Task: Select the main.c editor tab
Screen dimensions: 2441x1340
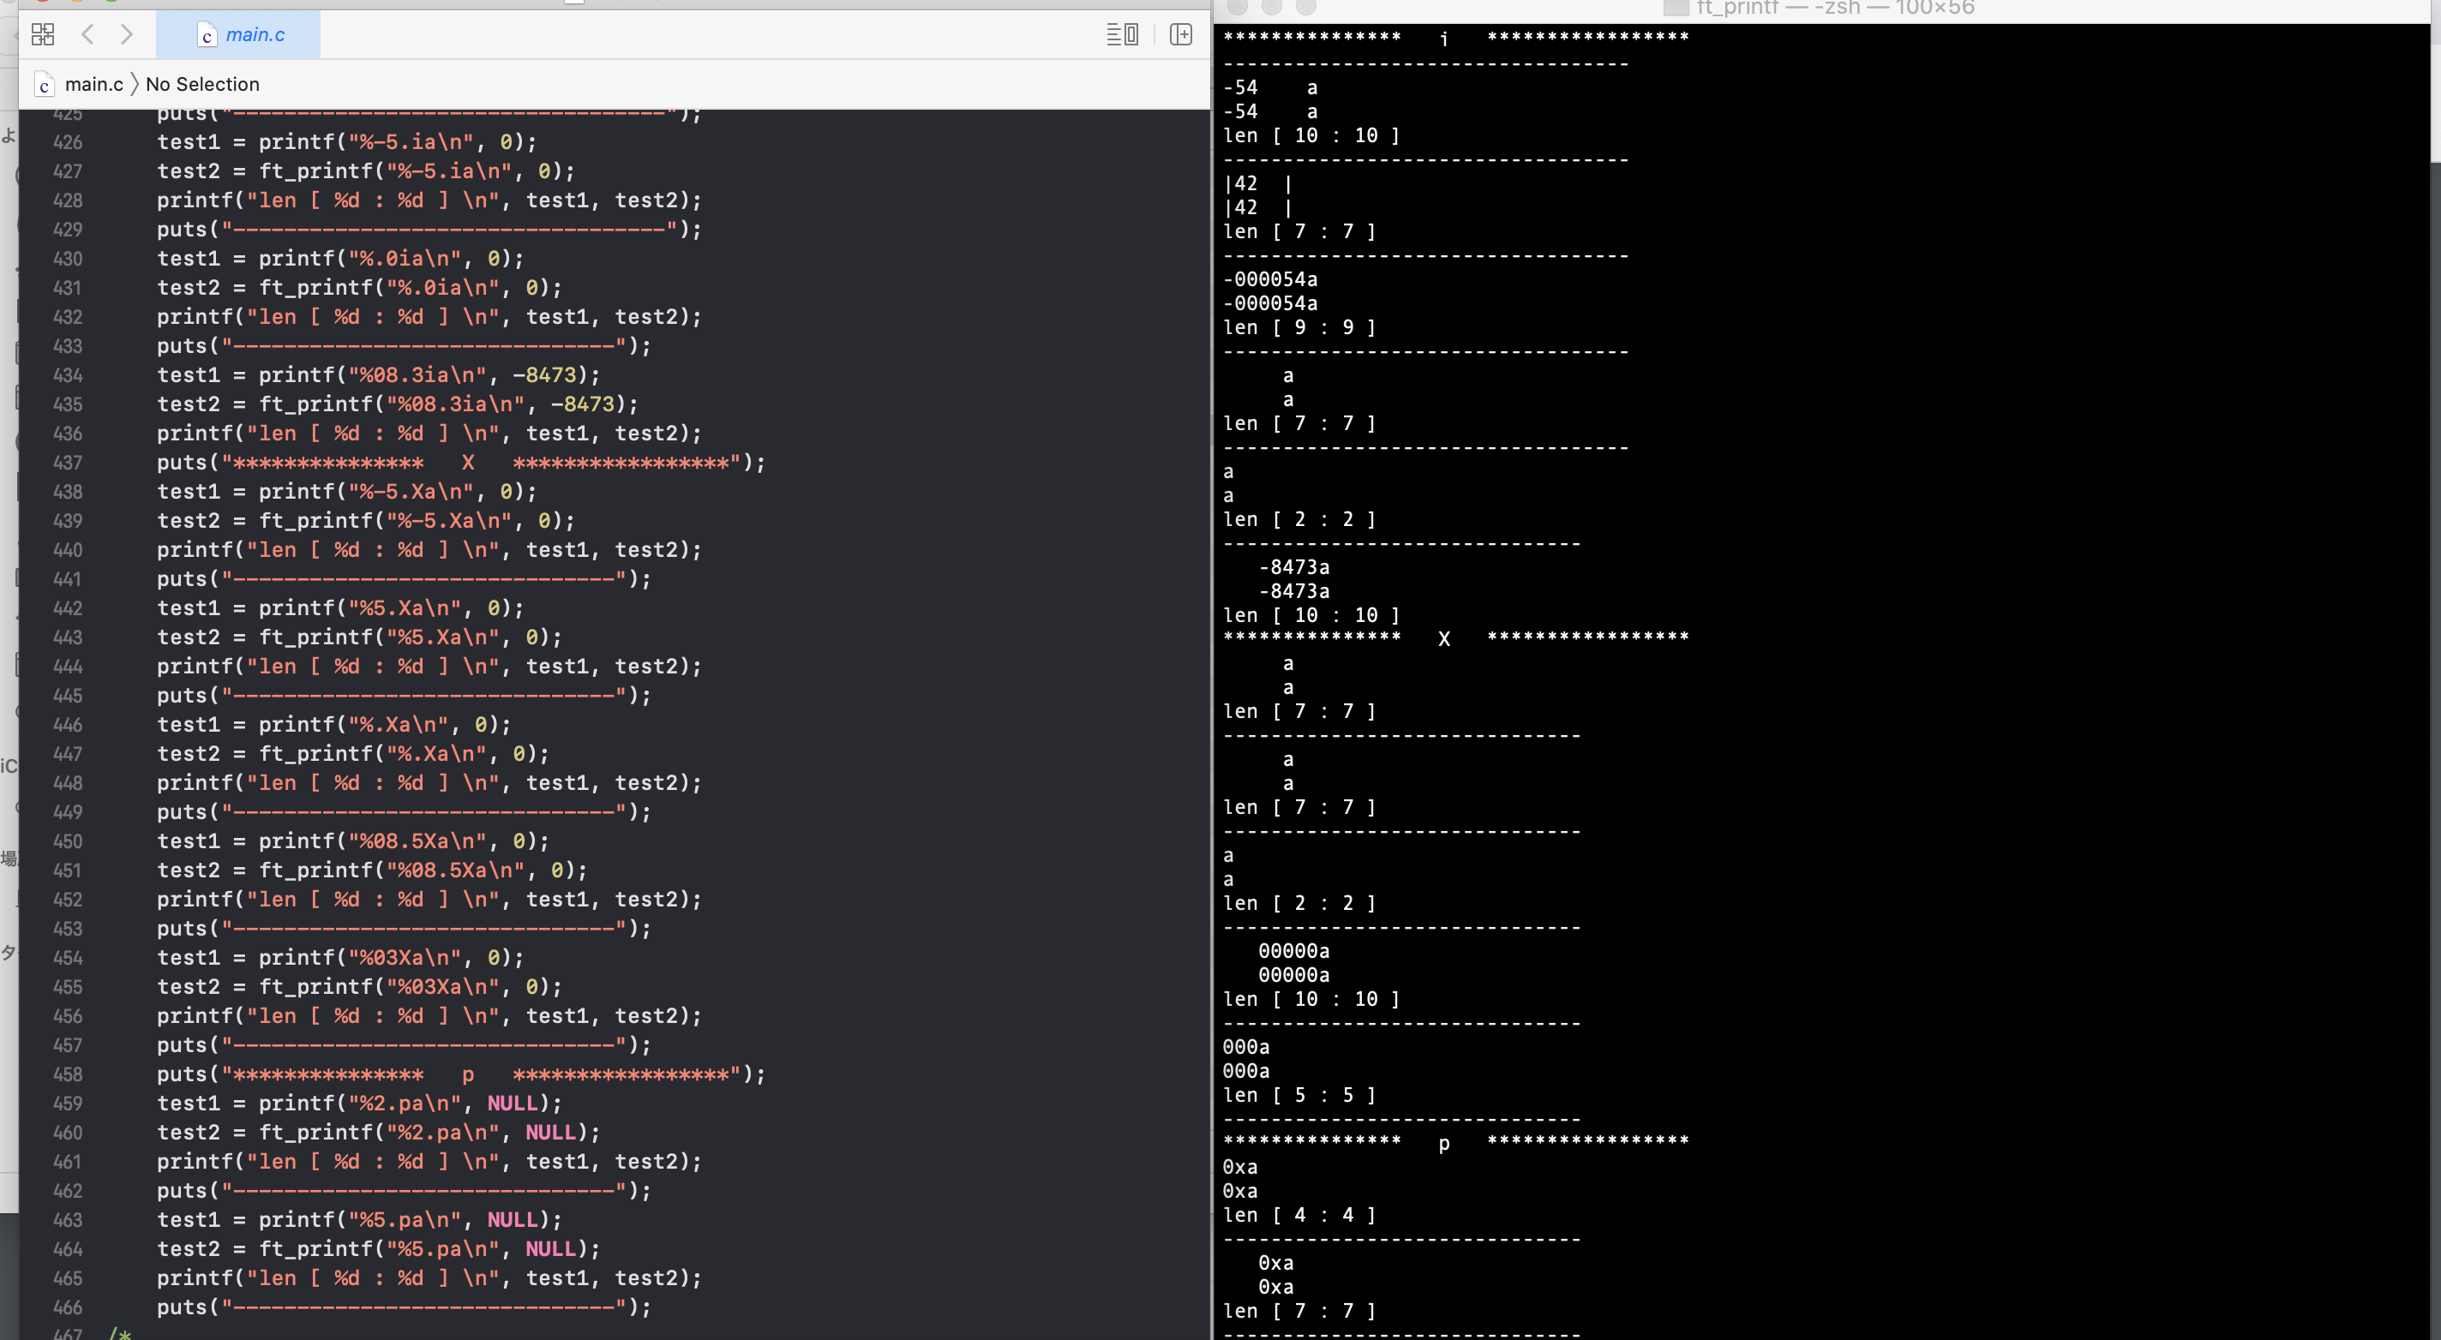Action: (x=254, y=35)
